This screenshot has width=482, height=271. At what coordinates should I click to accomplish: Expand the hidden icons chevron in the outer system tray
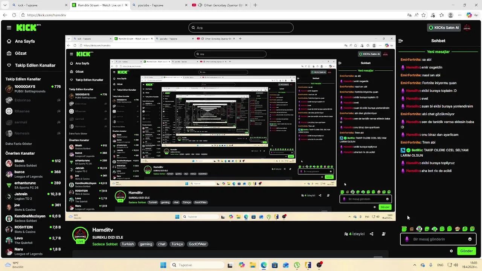(415, 265)
